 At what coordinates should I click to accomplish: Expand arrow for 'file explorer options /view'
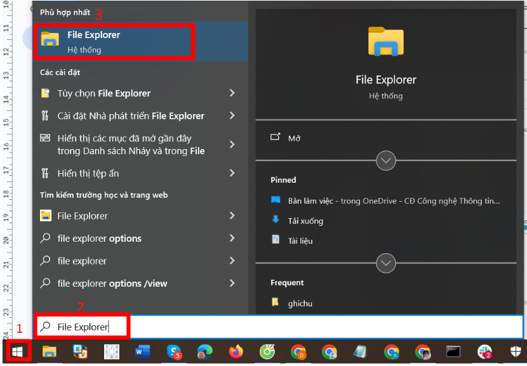[232, 283]
